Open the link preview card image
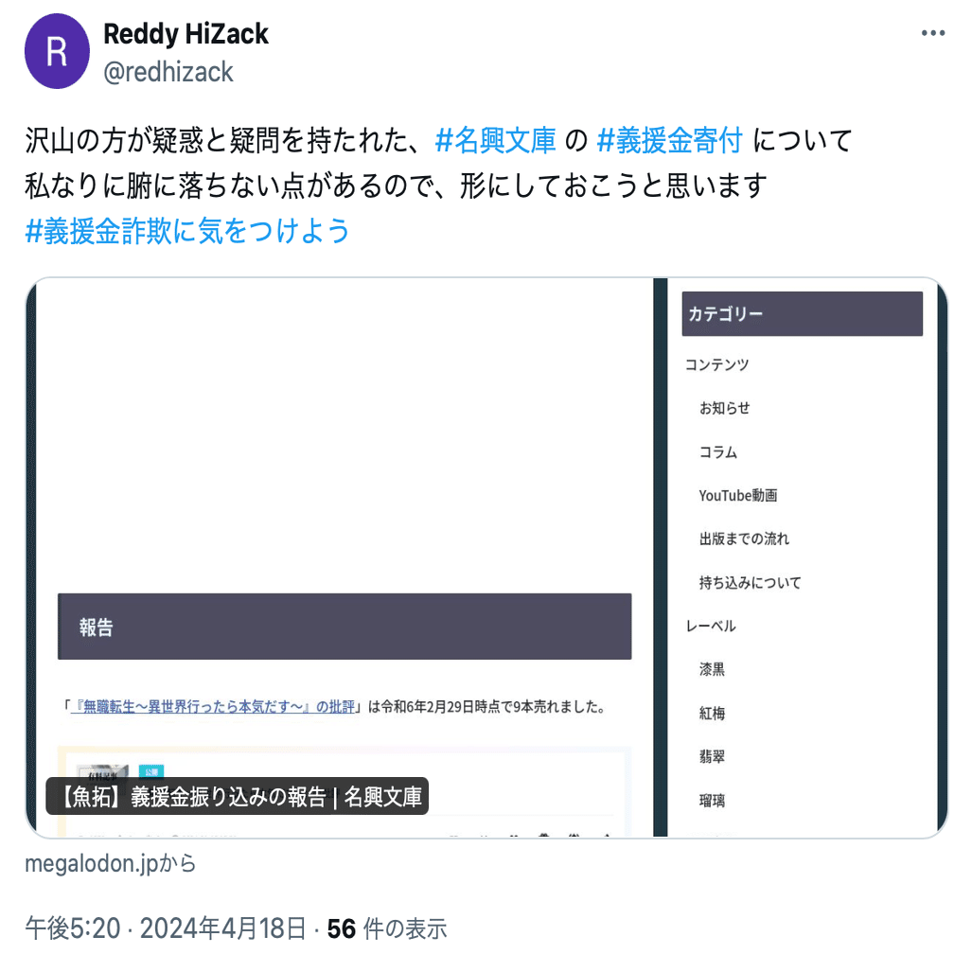This screenshot has width=972, height=972. (486, 557)
